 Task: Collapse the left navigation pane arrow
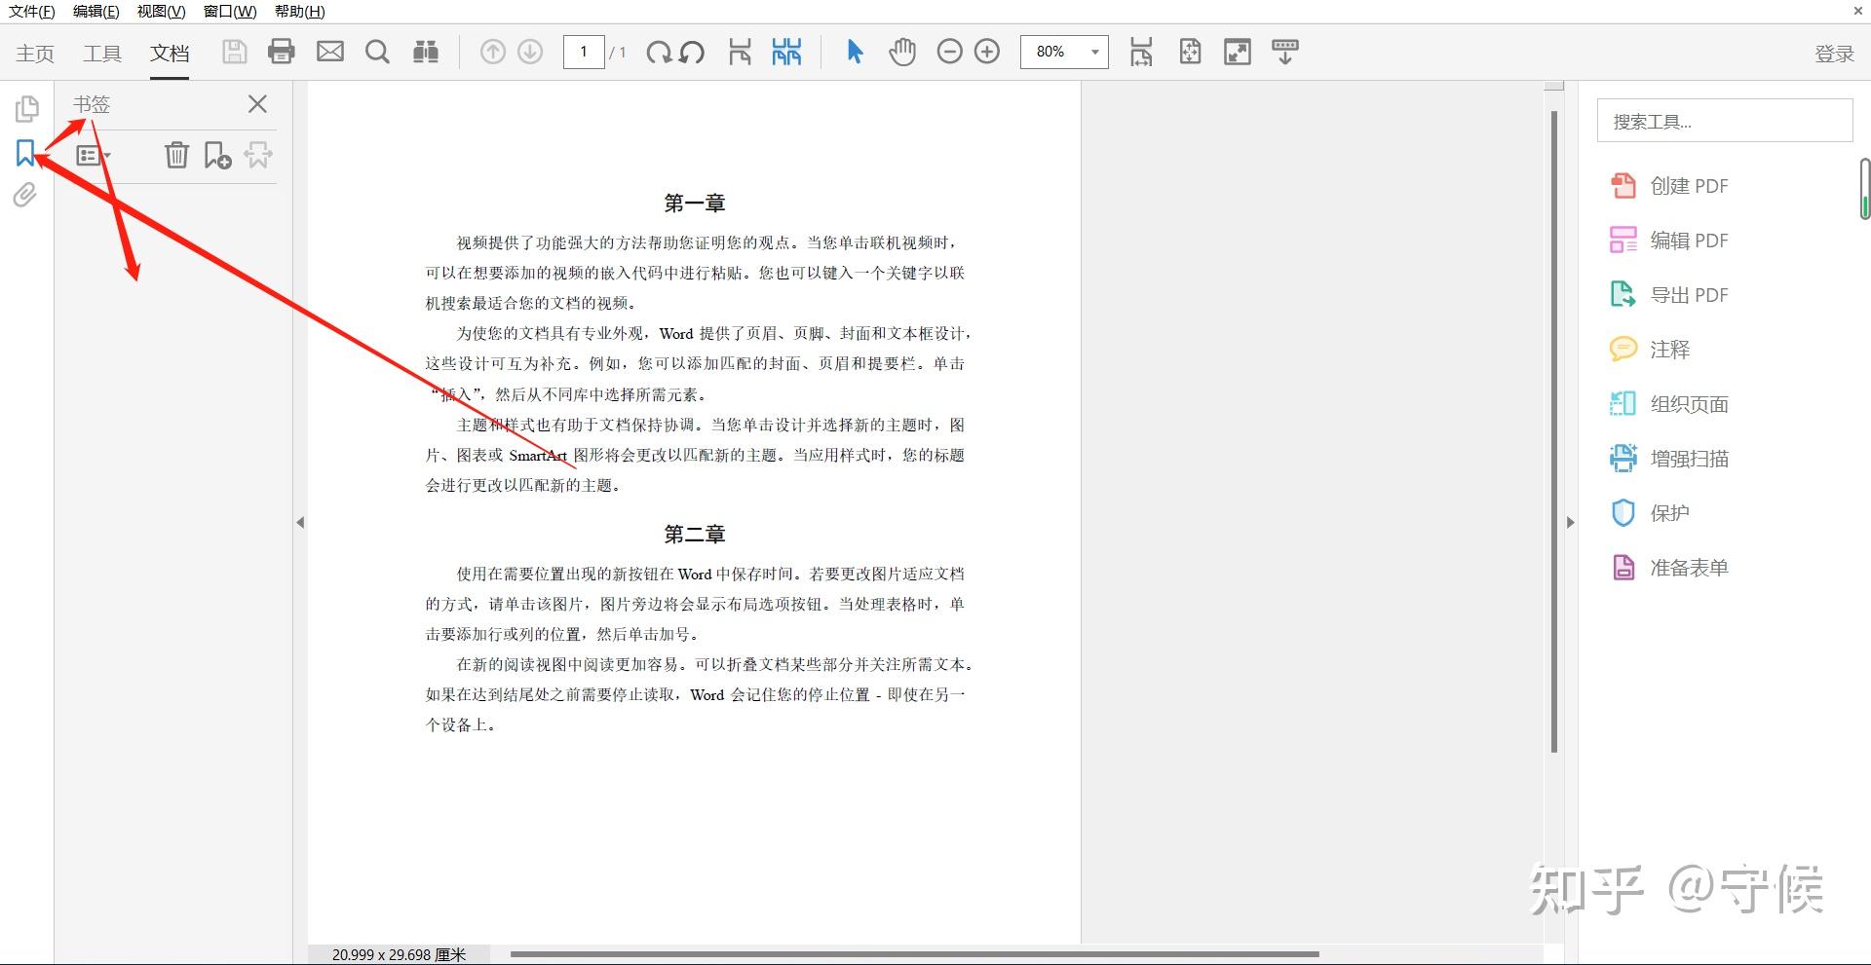(x=300, y=523)
